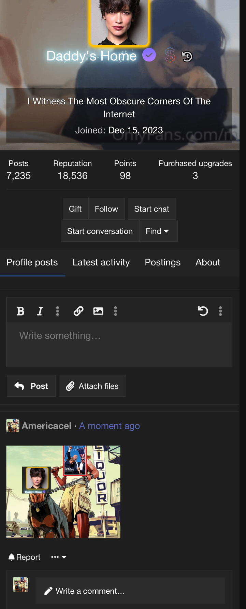This screenshot has height=609, width=246.
Task: Undo last editor change
Action: tap(203, 311)
